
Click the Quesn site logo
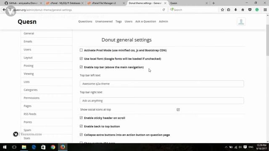click(x=27, y=22)
